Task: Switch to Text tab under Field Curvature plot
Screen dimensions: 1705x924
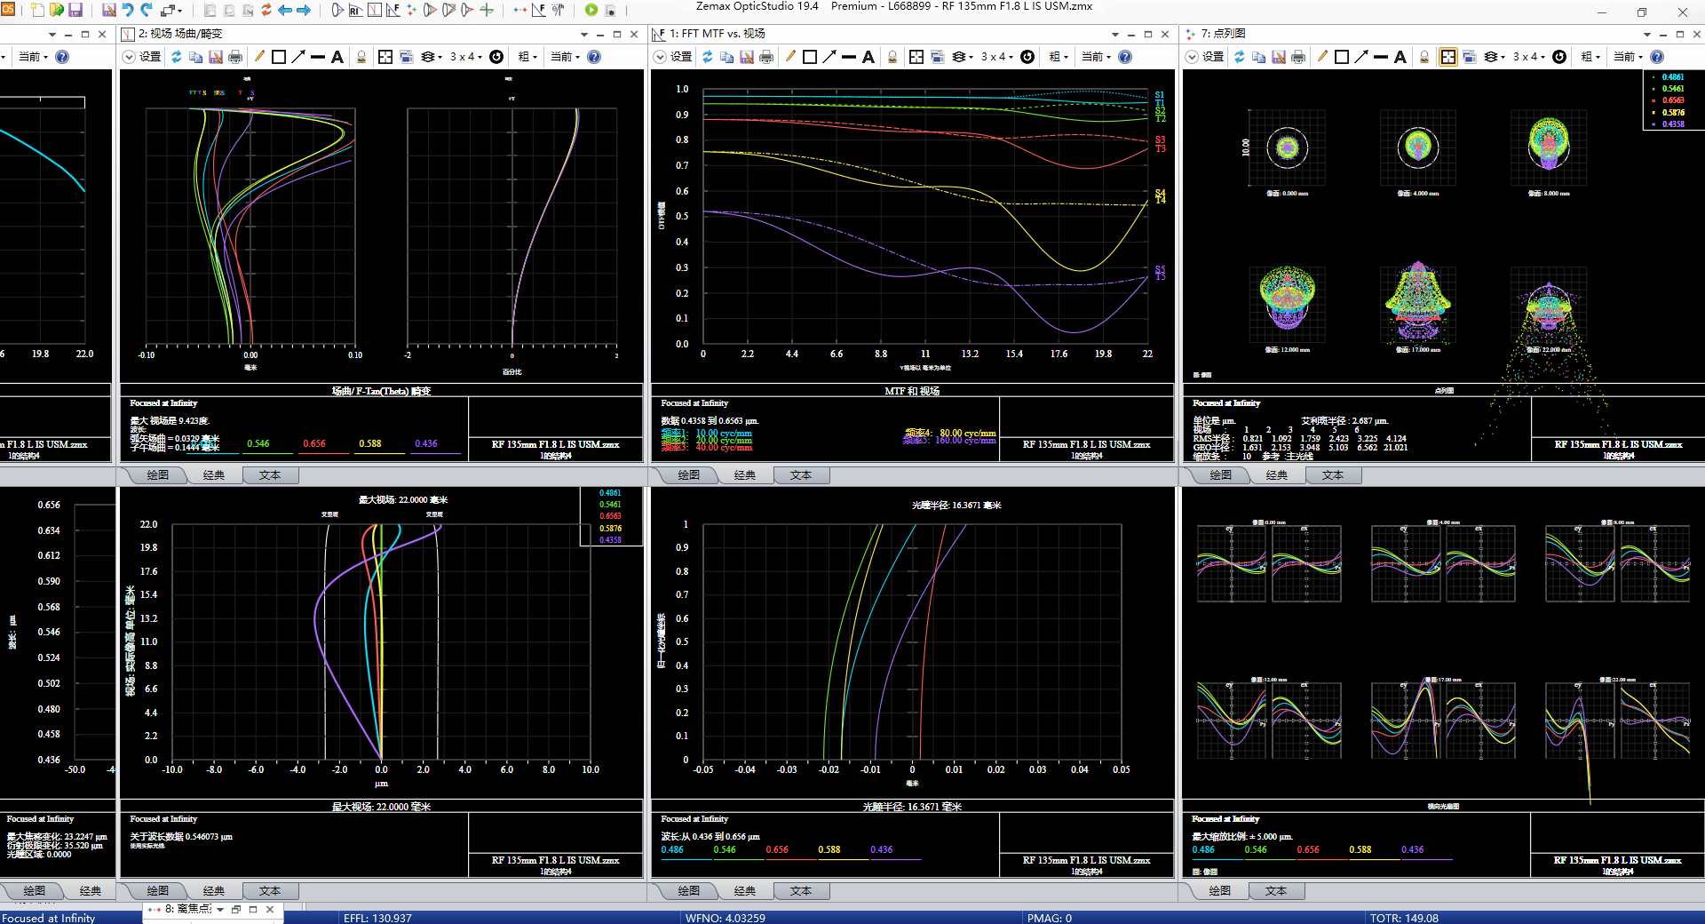Action: click(270, 475)
